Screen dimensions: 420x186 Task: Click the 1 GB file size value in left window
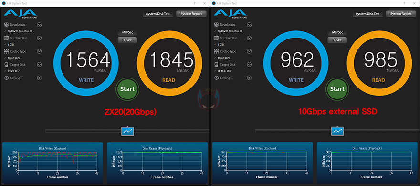point(11,44)
